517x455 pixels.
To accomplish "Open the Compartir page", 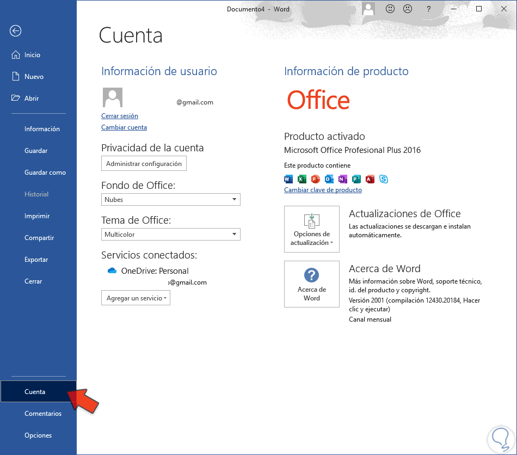I will click(x=38, y=238).
